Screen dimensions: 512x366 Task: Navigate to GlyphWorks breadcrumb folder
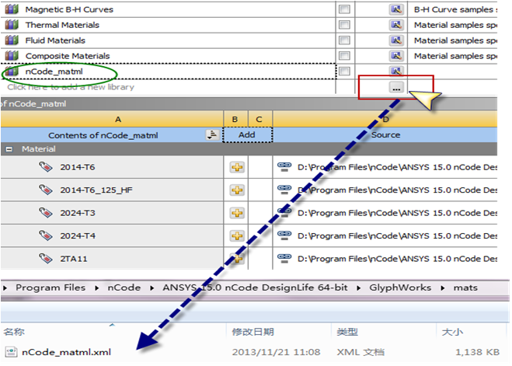400,288
